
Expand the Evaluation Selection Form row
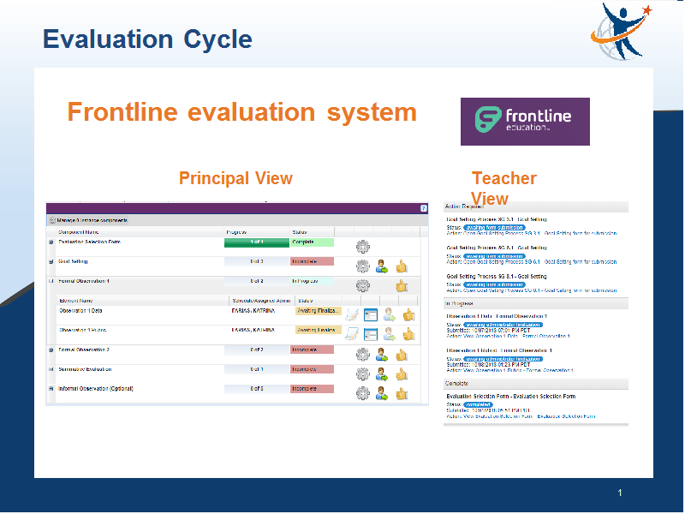(x=51, y=242)
